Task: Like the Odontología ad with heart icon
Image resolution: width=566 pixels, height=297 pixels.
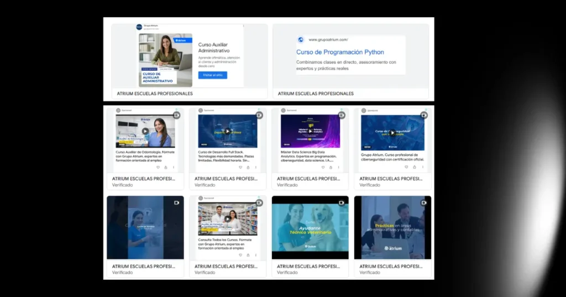Action: pyautogui.click(x=158, y=167)
